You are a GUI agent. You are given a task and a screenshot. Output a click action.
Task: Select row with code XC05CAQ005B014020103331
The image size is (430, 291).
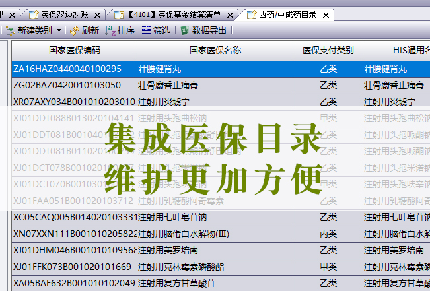pyautogui.click(x=75, y=217)
